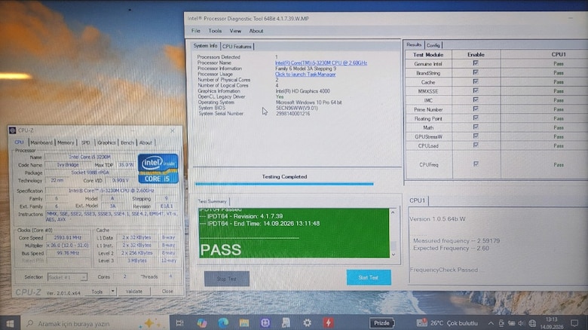Open the Bench tab in CPU-Z

coord(127,143)
